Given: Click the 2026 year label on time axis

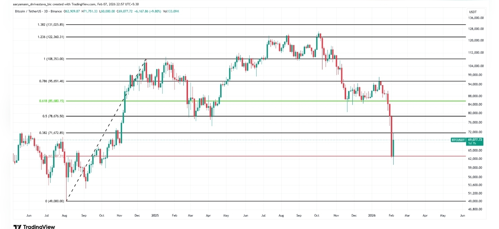Looking at the screenshot, I should (372, 215).
